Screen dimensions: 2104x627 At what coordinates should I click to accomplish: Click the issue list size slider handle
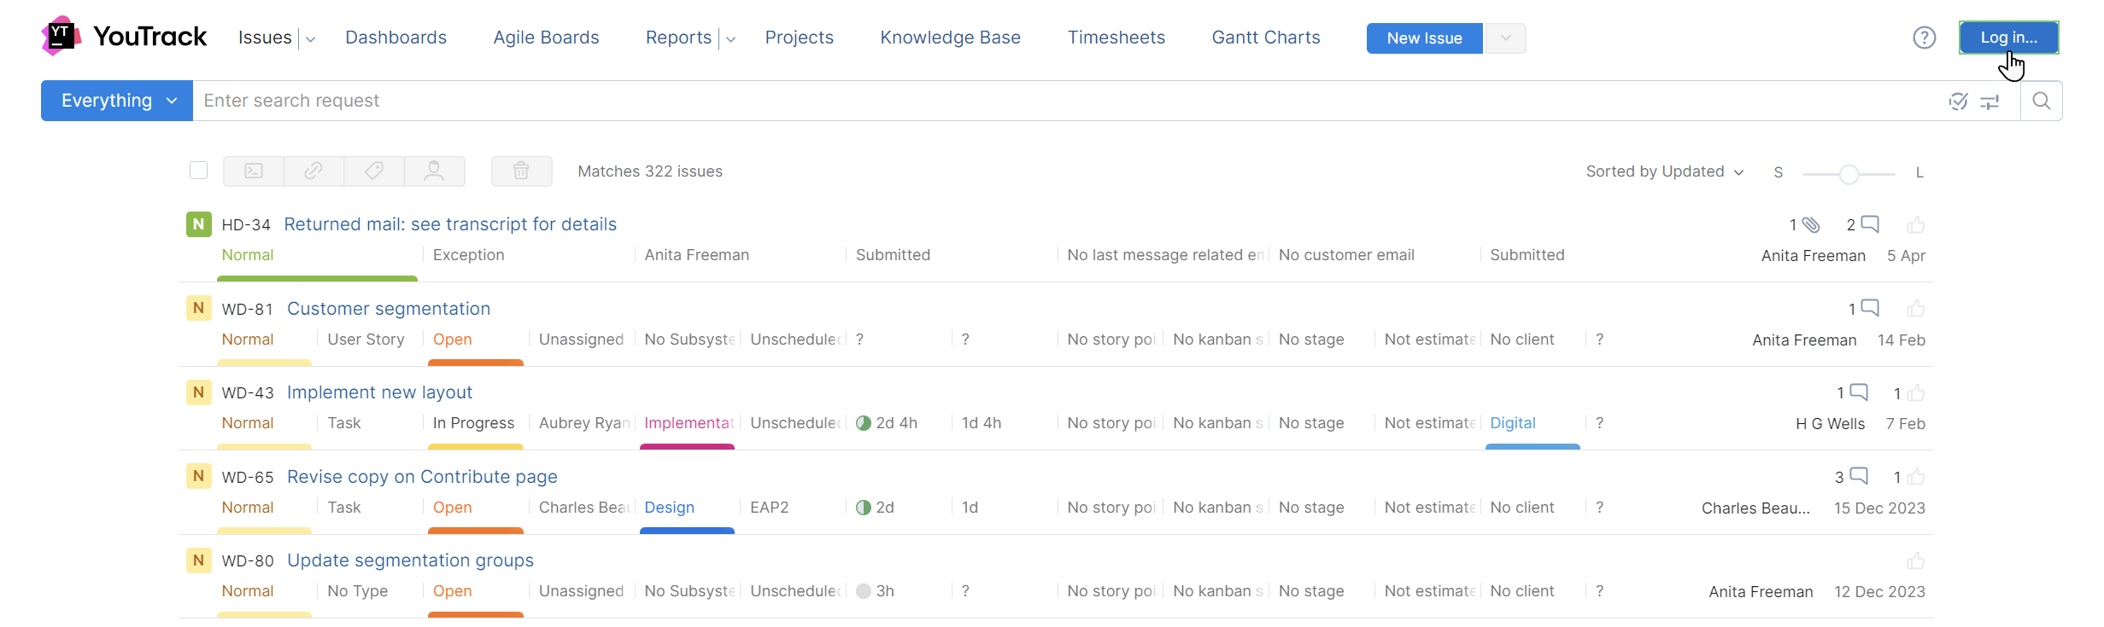click(x=1849, y=174)
